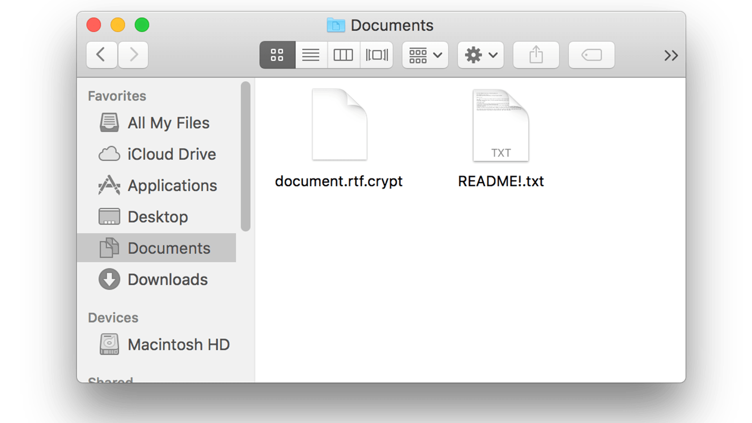Open the item arrangement dropdown
Viewport: 752px width, 423px height.
425,55
